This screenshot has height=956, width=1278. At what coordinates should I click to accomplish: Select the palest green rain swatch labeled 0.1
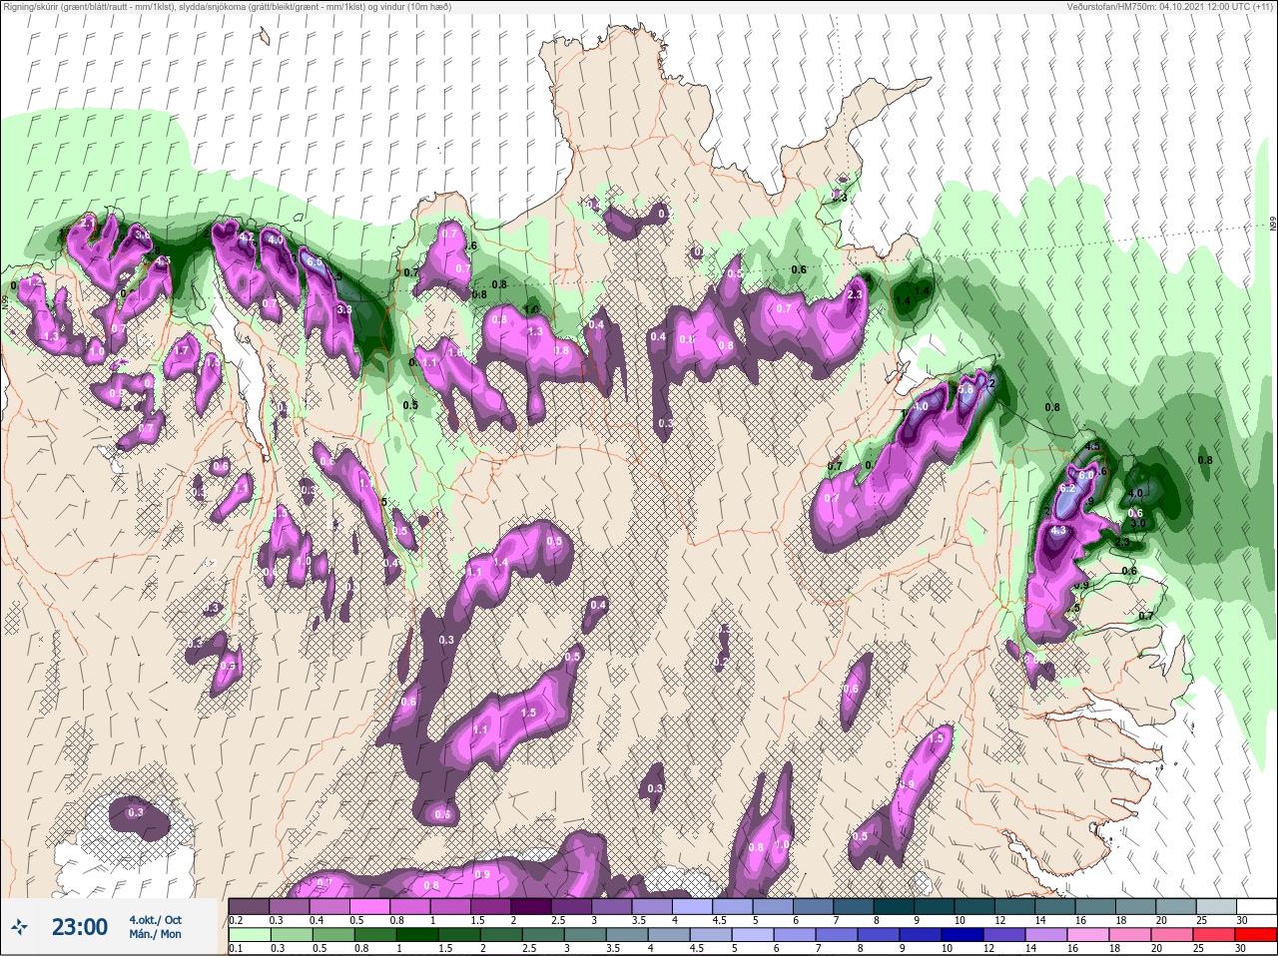click(x=250, y=935)
